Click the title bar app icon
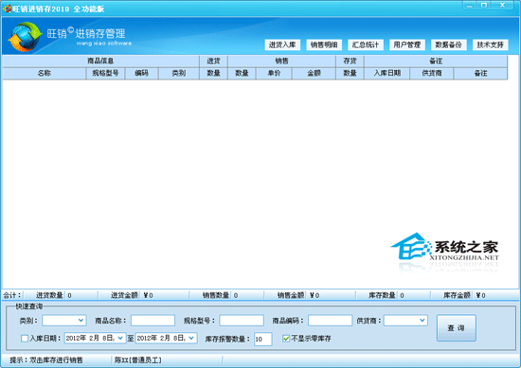 click(7, 9)
